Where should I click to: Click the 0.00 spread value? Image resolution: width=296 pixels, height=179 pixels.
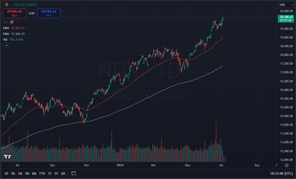click(x=32, y=13)
